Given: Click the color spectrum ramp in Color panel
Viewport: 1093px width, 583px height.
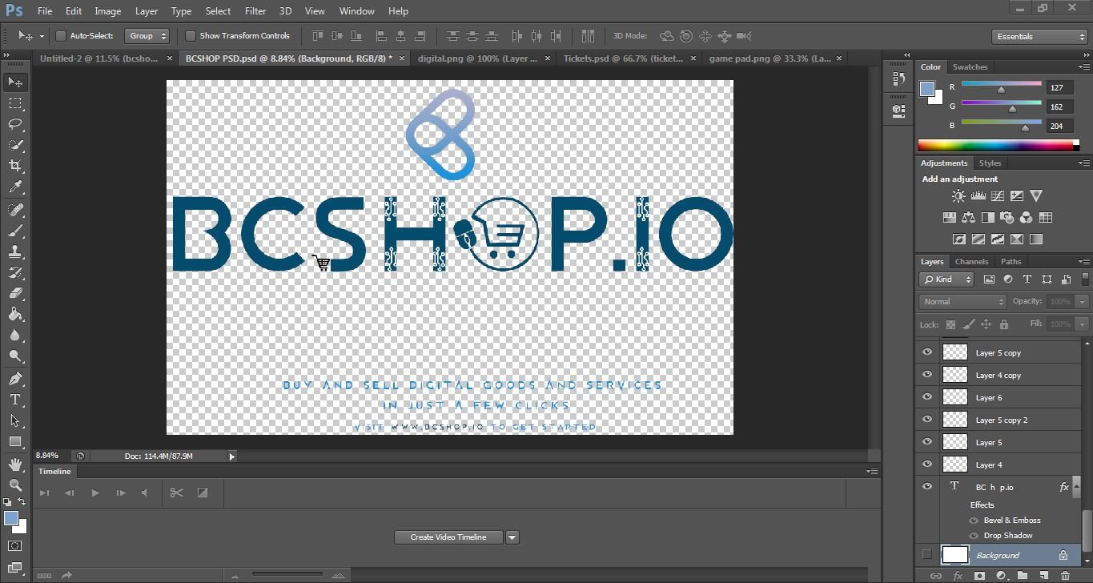Looking at the screenshot, I should (x=999, y=145).
